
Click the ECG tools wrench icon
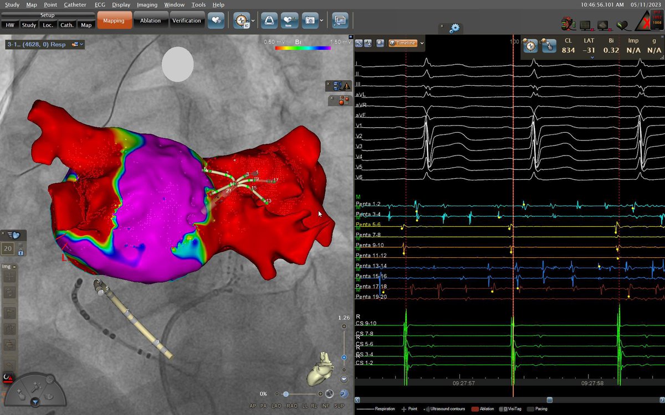coord(359,43)
